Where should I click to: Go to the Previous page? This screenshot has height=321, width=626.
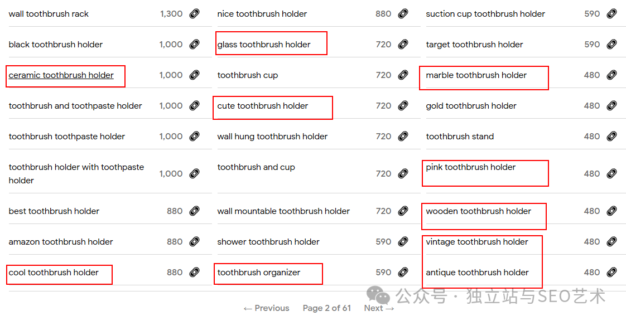pos(266,308)
